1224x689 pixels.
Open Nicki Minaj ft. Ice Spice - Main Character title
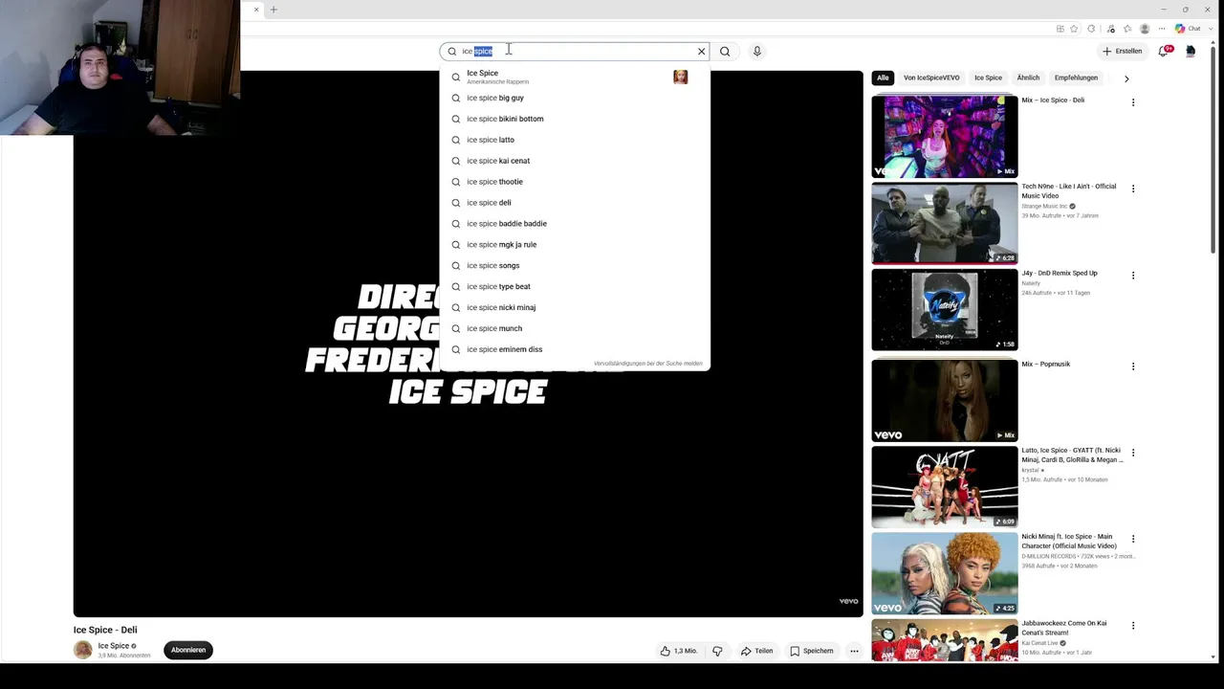[x=1069, y=541]
